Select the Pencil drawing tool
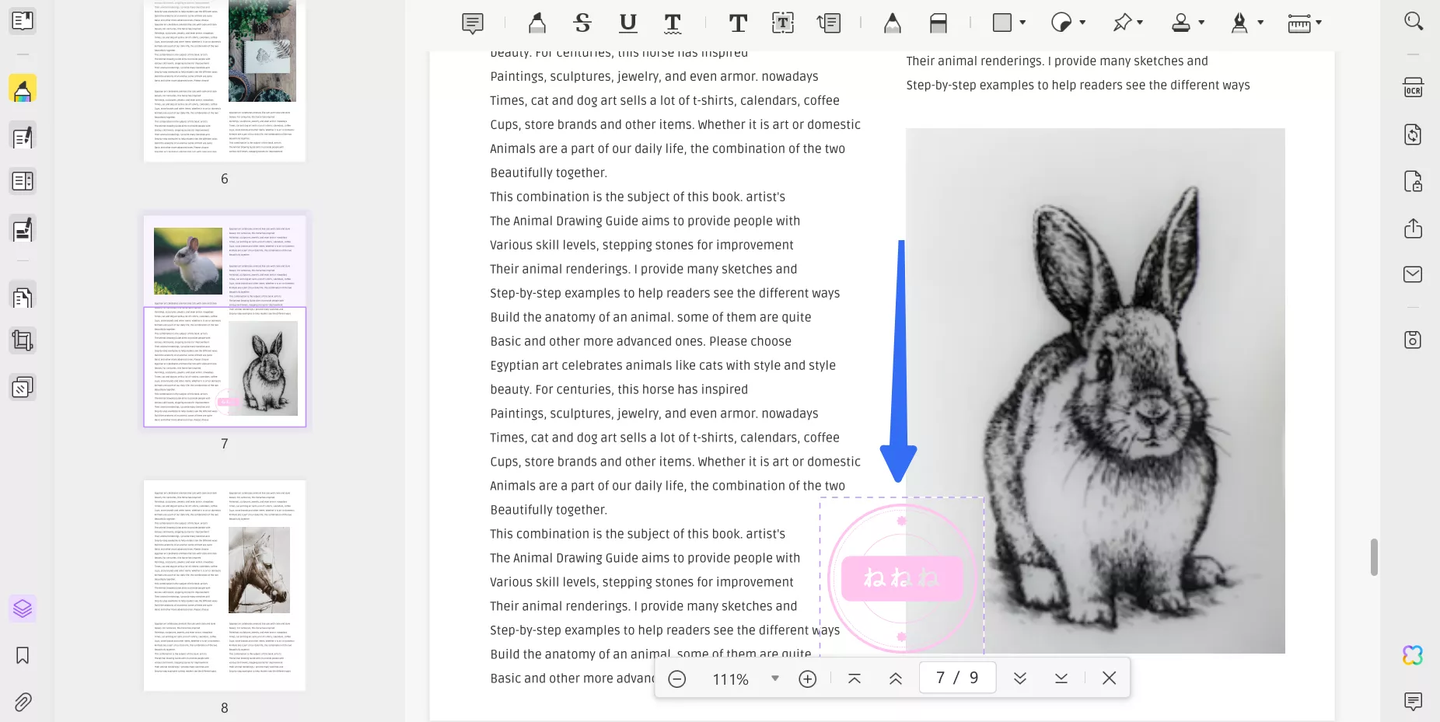Viewport: 1440px width, 722px height. point(892,23)
